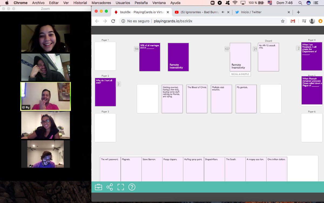Click the location arrow menu bar icon
This screenshot has height=203, width=324.
coord(220,3)
